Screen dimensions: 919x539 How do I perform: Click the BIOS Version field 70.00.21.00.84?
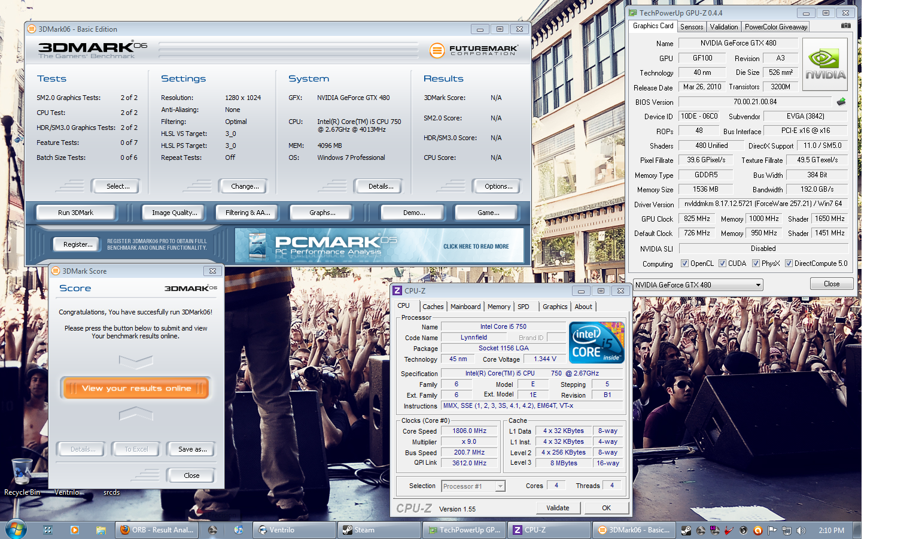755,102
